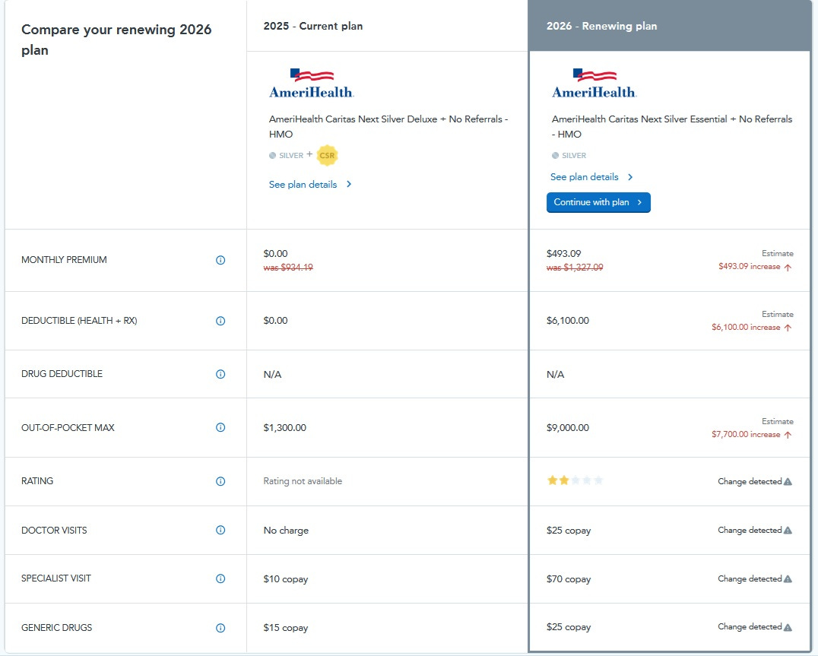This screenshot has width=818, height=656.
Task: Click the $7,700.00 increase text
Action: pos(746,434)
